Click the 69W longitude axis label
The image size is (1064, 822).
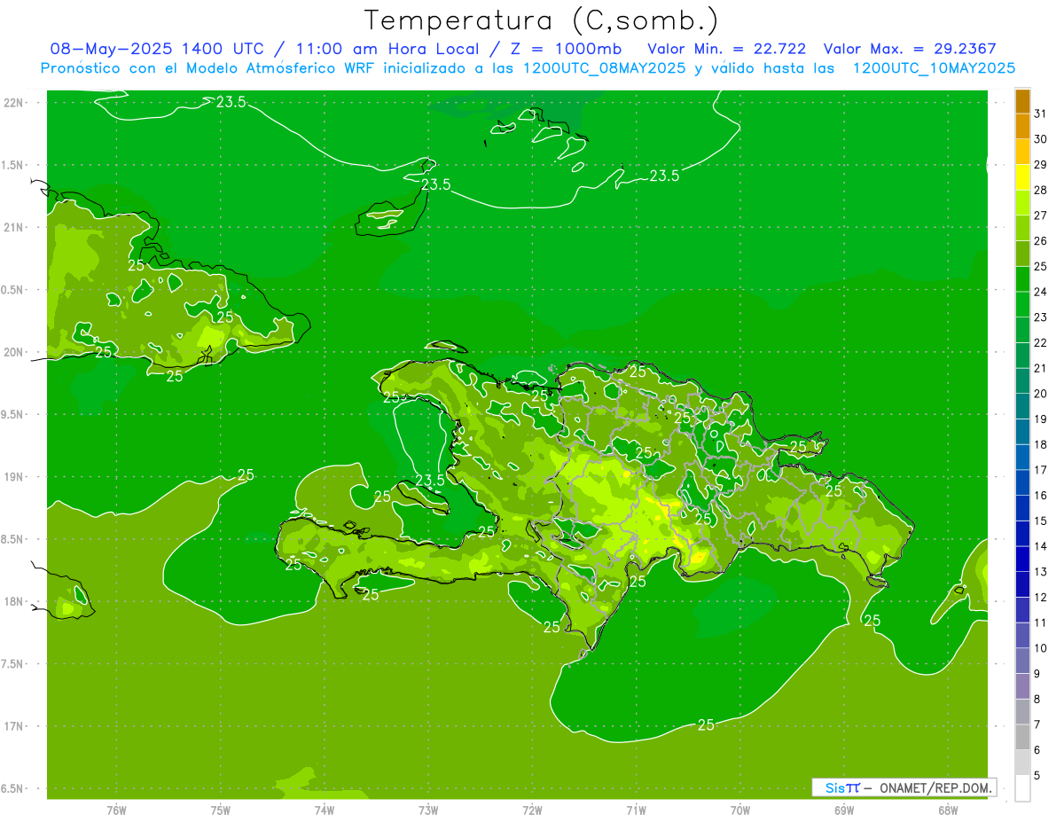(x=844, y=810)
